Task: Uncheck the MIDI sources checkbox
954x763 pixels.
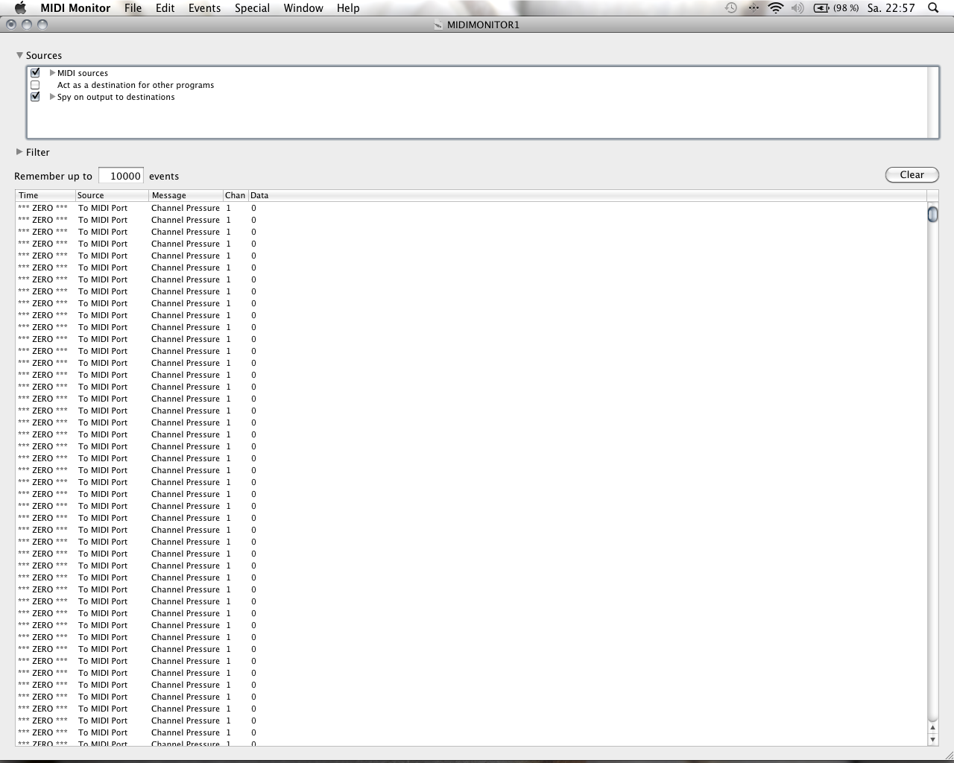Action: click(35, 73)
